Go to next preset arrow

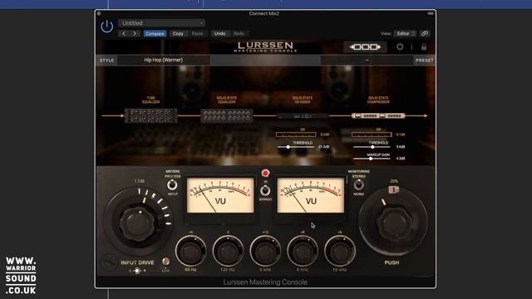pos(135,33)
